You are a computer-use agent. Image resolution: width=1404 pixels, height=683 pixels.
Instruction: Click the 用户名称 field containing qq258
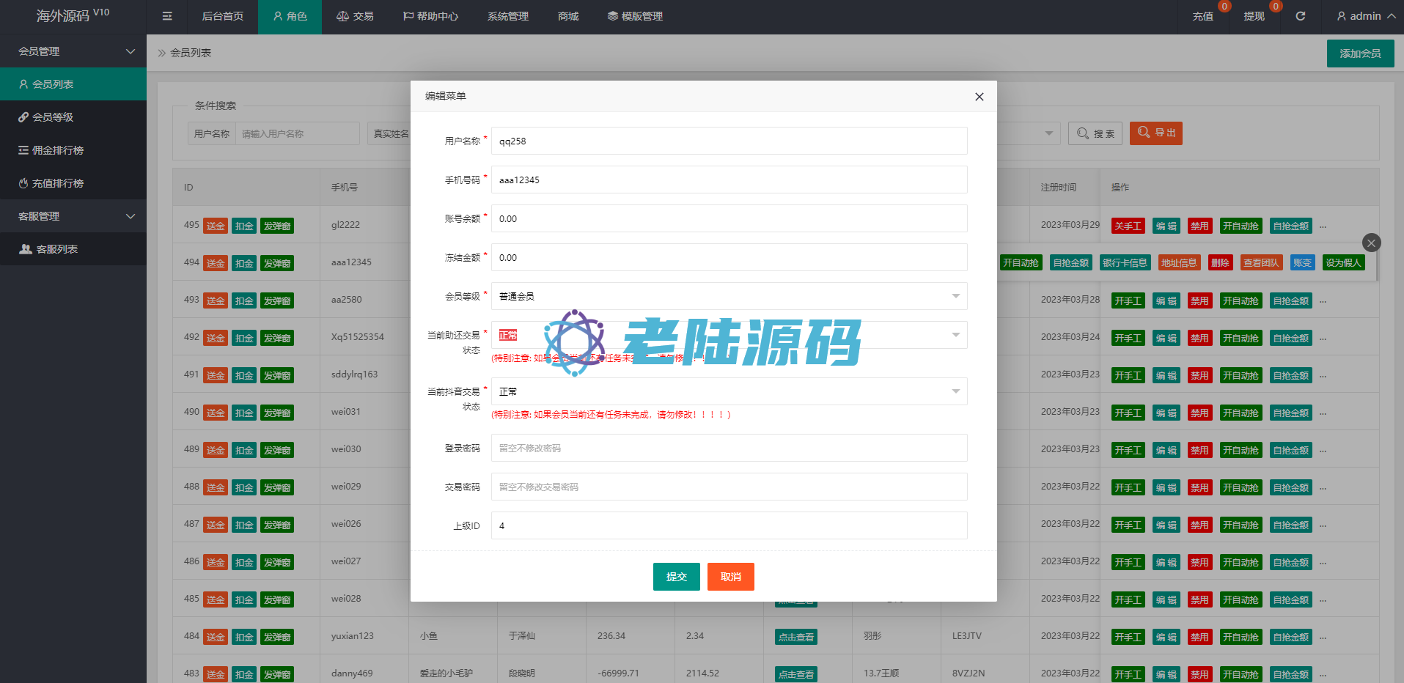click(x=729, y=141)
